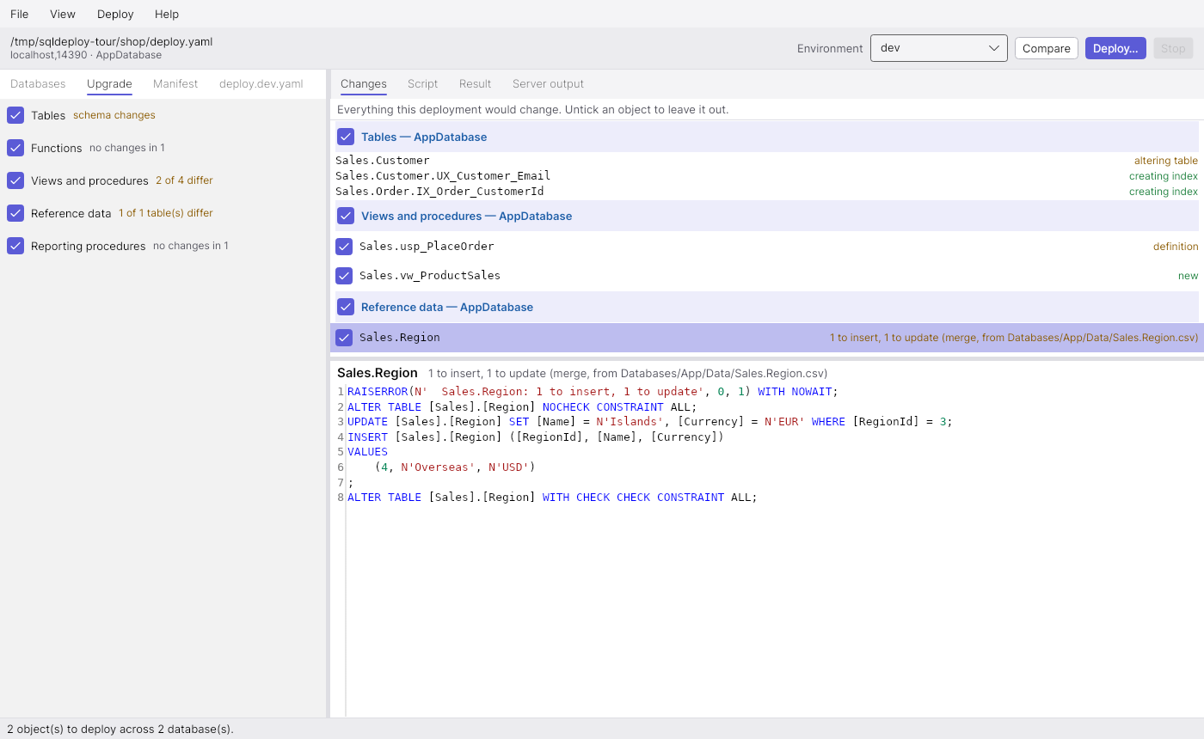Screen dimensions: 1204x739
Task: Open the Help menu
Action: (x=167, y=14)
